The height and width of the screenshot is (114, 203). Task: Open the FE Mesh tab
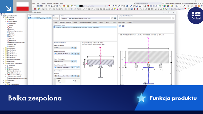point(129,22)
